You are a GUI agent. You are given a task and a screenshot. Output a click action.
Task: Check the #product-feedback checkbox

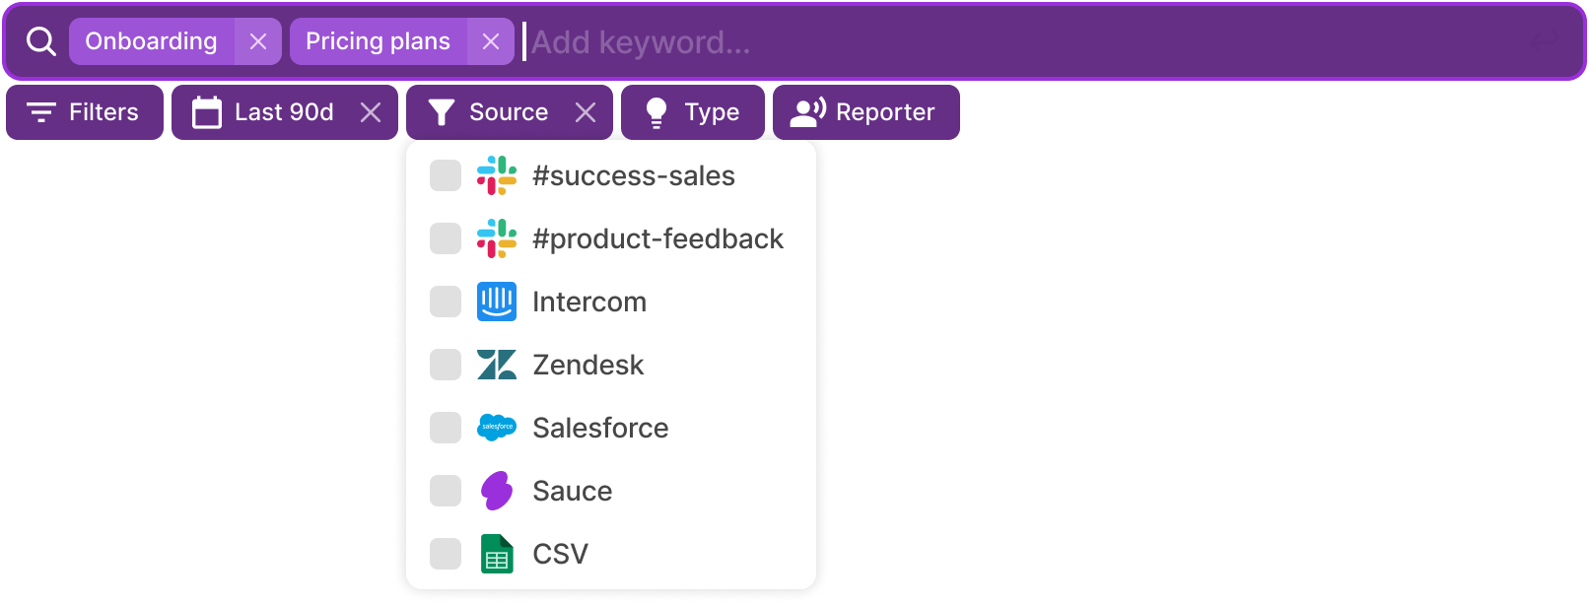(x=445, y=238)
